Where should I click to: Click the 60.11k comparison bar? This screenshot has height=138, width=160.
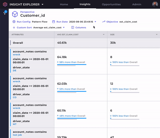[x=72, y=119]
